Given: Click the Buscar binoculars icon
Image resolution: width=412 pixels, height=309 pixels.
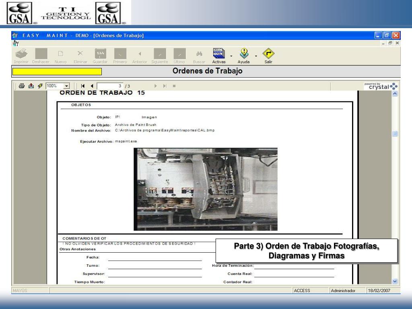Looking at the screenshot, I should (199, 54).
